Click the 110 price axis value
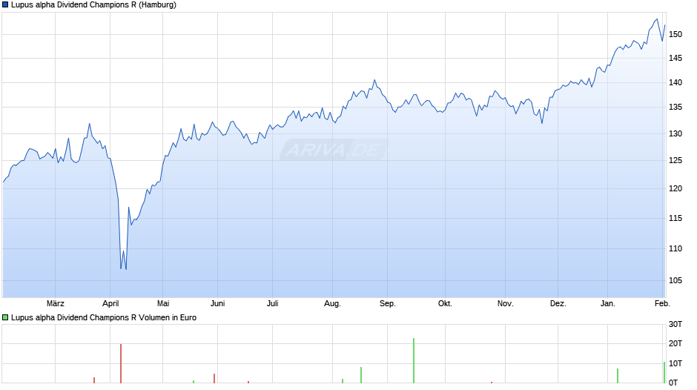The image size is (697, 390). click(675, 248)
